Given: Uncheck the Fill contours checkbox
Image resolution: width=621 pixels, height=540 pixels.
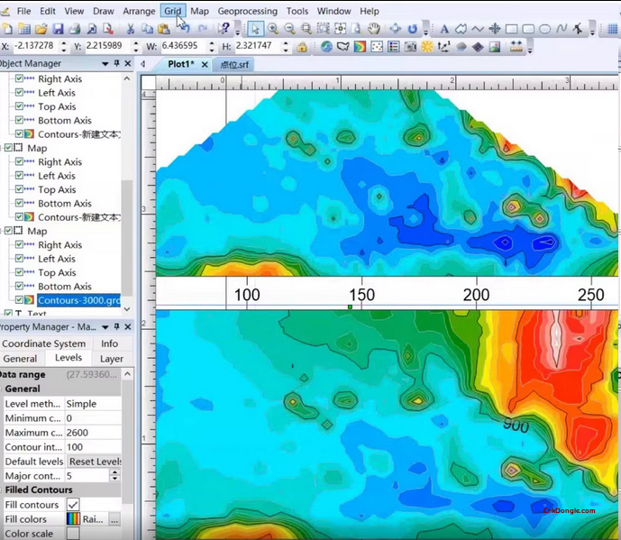Looking at the screenshot, I should [73, 505].
